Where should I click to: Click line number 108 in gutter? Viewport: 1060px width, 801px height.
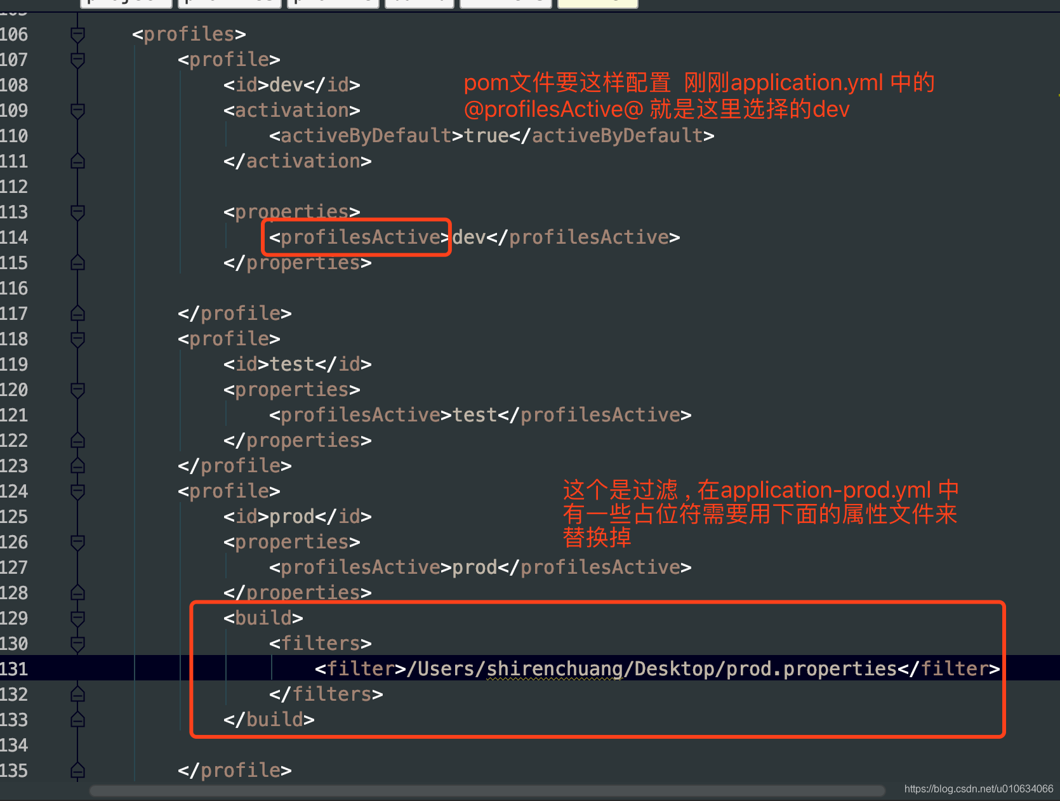pyautogui.click(x=14, y=85)
